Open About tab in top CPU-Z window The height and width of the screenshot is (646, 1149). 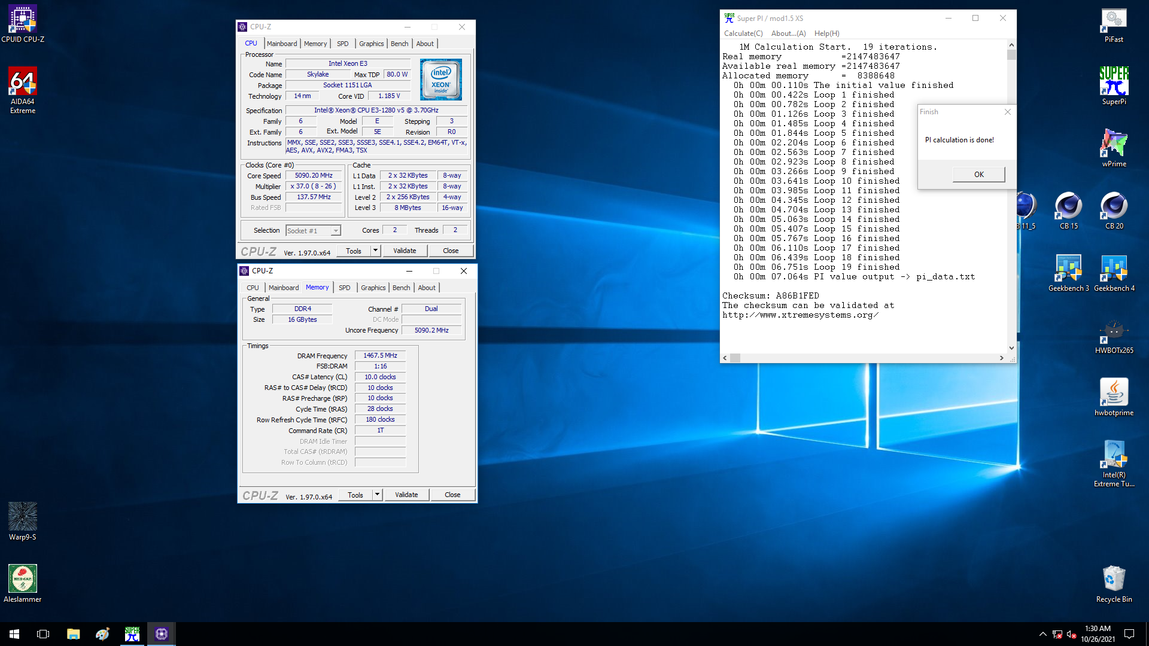pyautogui.click(x=425, y=44)
